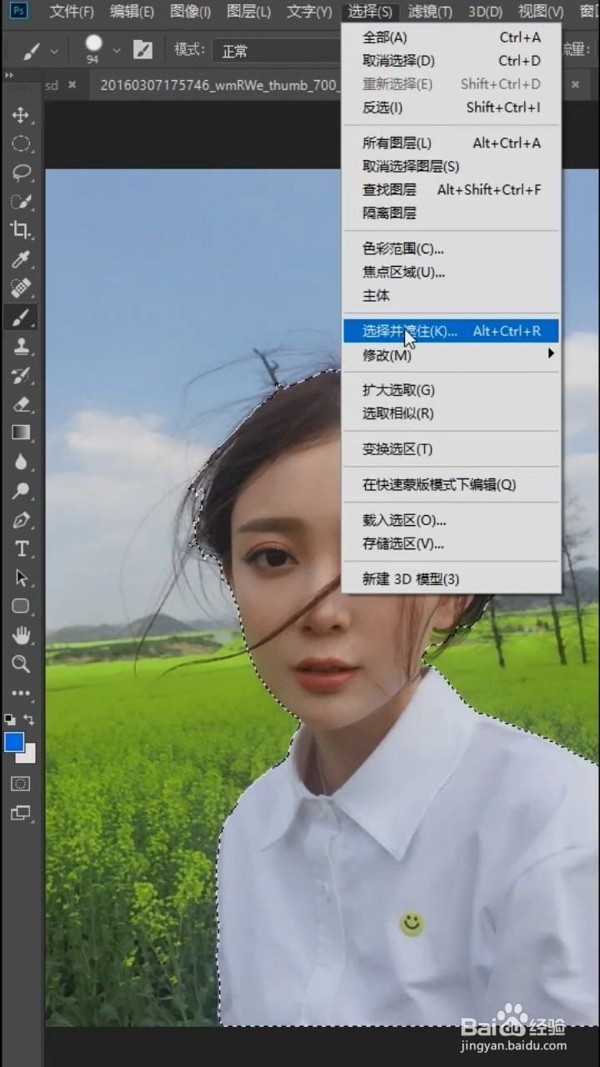Open the 3D(D) menu
This screenshot has height=1067, width=600.
(485, 12)
